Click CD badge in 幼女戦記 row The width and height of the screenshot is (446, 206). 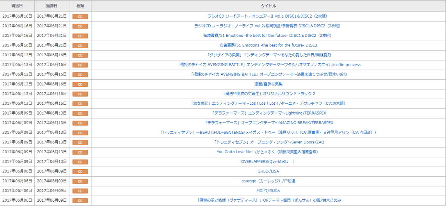[80, 104]
